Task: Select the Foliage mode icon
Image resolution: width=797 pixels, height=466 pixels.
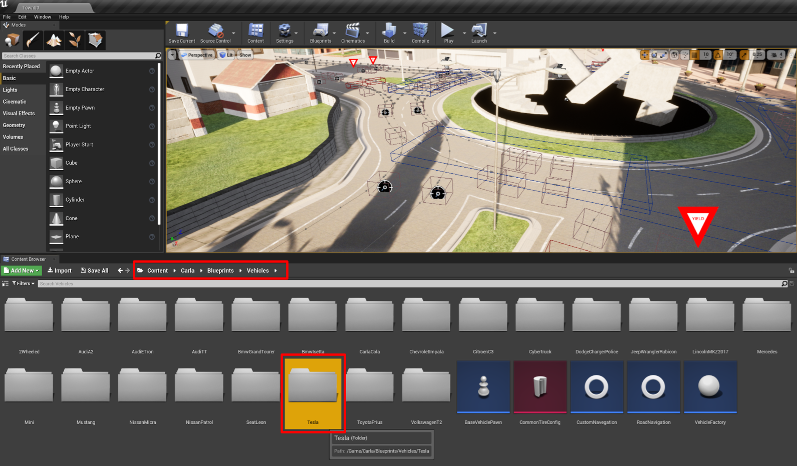Action: coord(74,40)
